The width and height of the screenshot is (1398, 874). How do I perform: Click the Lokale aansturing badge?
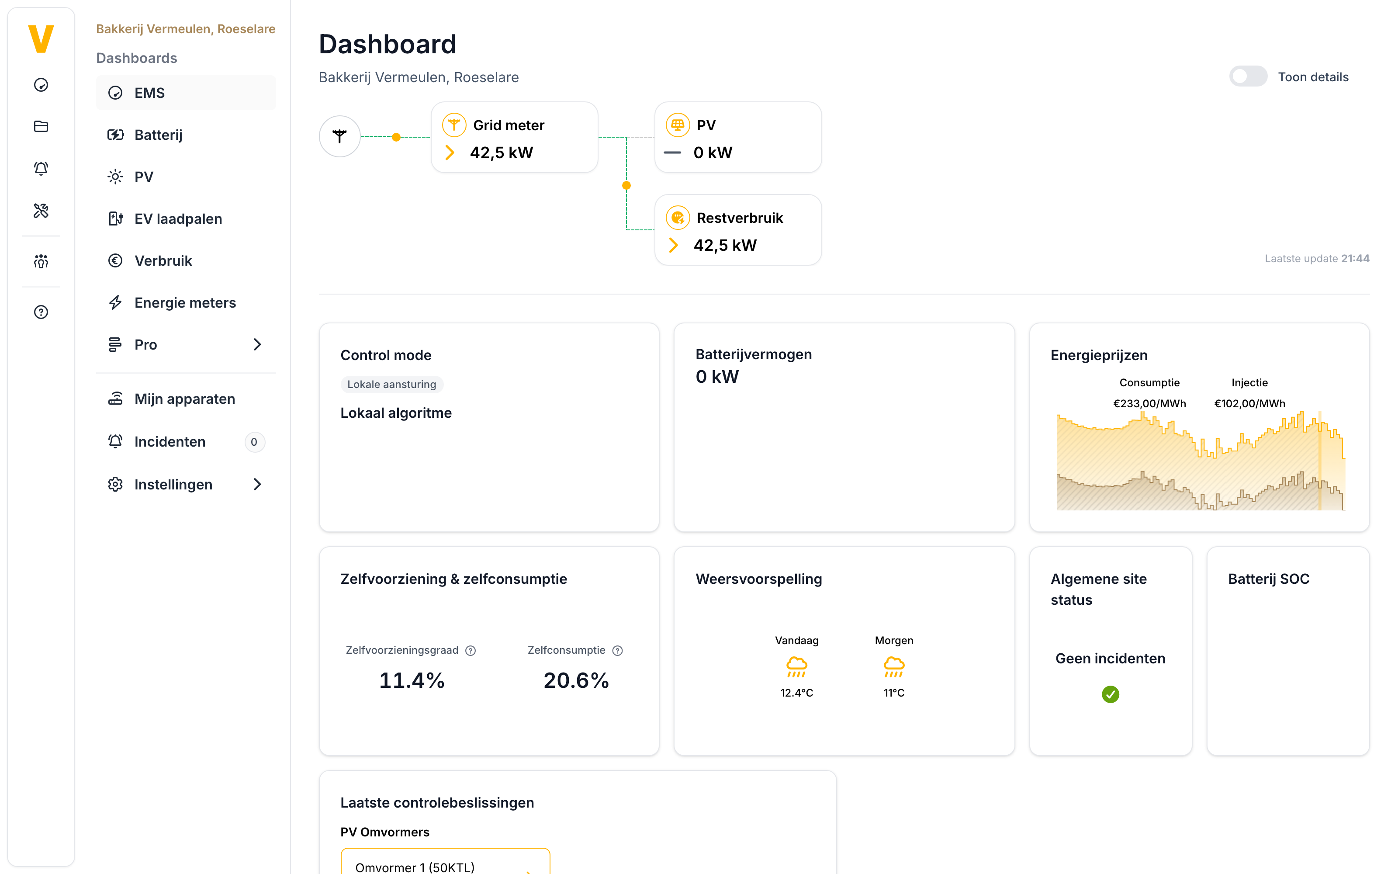(x=392, y=385)
